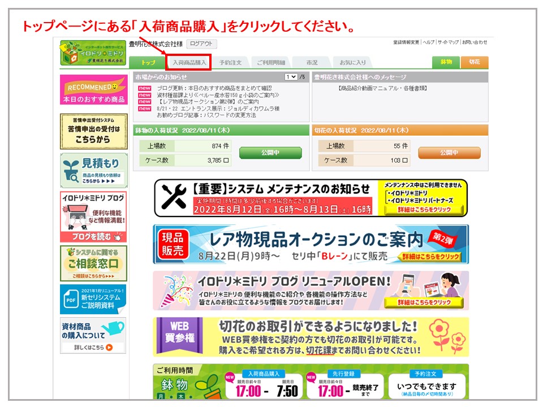Click the ログアウト button

pos(201,44)
